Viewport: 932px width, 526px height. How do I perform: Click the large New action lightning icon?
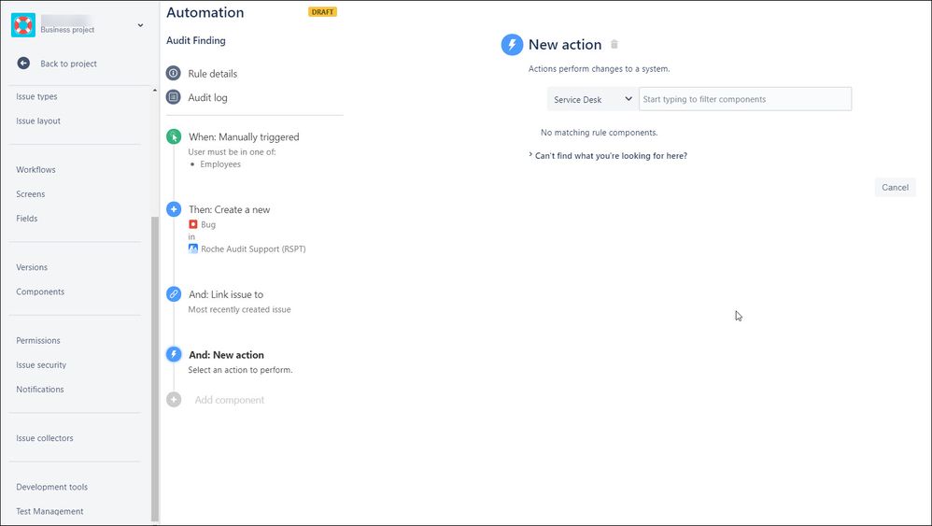(x=512, y=45)
